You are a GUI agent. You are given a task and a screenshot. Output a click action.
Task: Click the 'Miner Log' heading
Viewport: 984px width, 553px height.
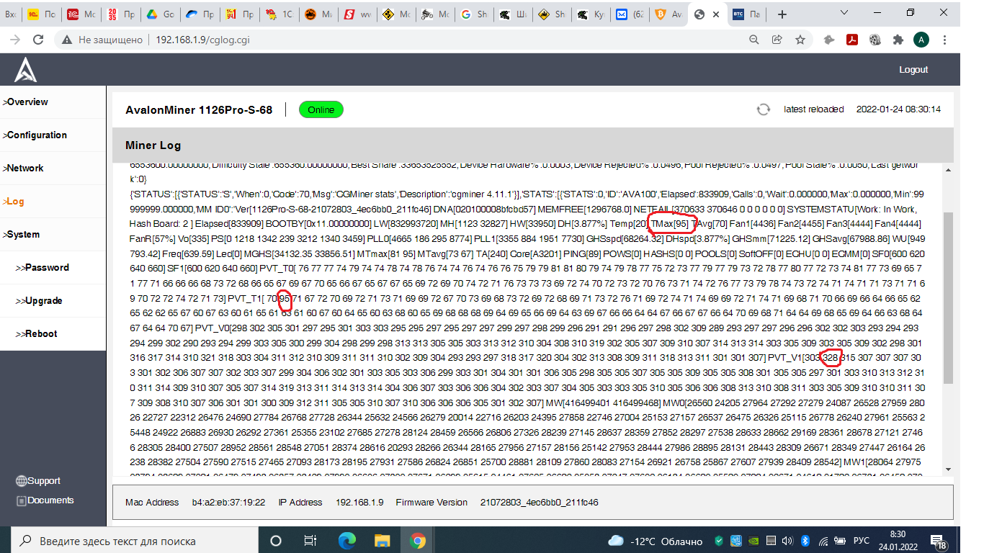pyautogui.click(x=153, y=145)
